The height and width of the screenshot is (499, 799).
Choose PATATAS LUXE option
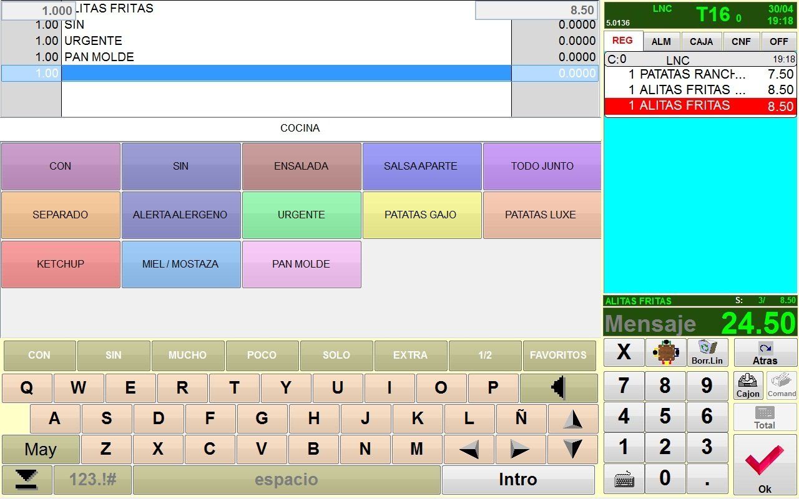[x=542, y=215]
